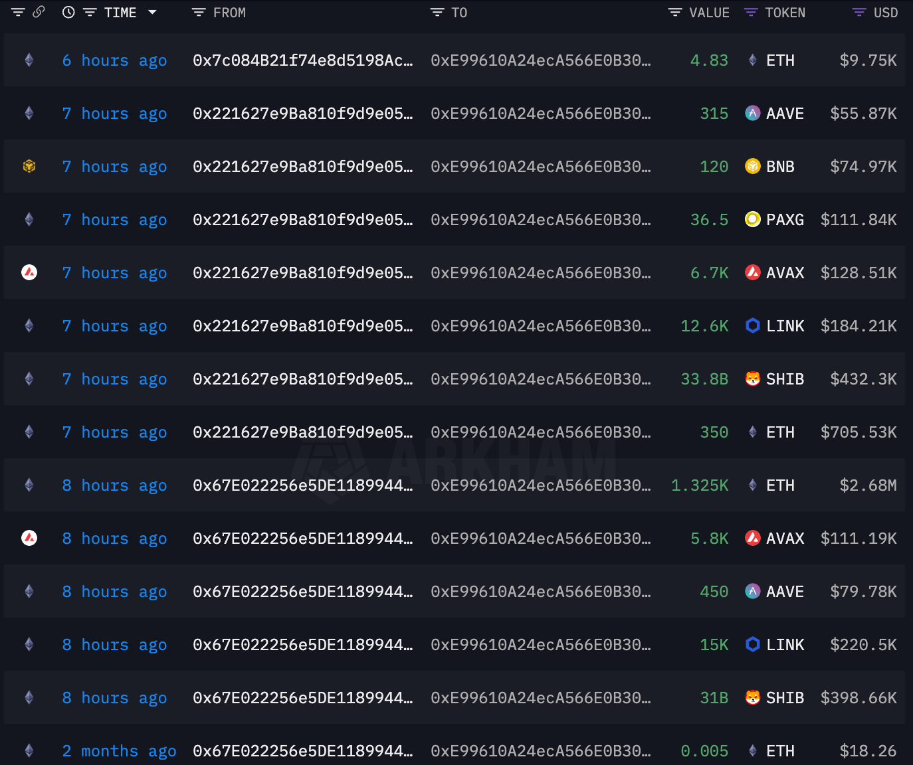Click the TIME column header
The height and width of the screenshot is (765, 913).
point(120,13)
